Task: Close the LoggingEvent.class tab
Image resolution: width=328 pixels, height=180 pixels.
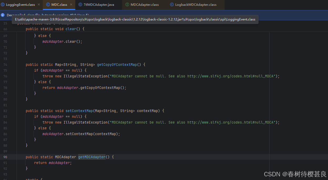Action: (x=39, y=5)
